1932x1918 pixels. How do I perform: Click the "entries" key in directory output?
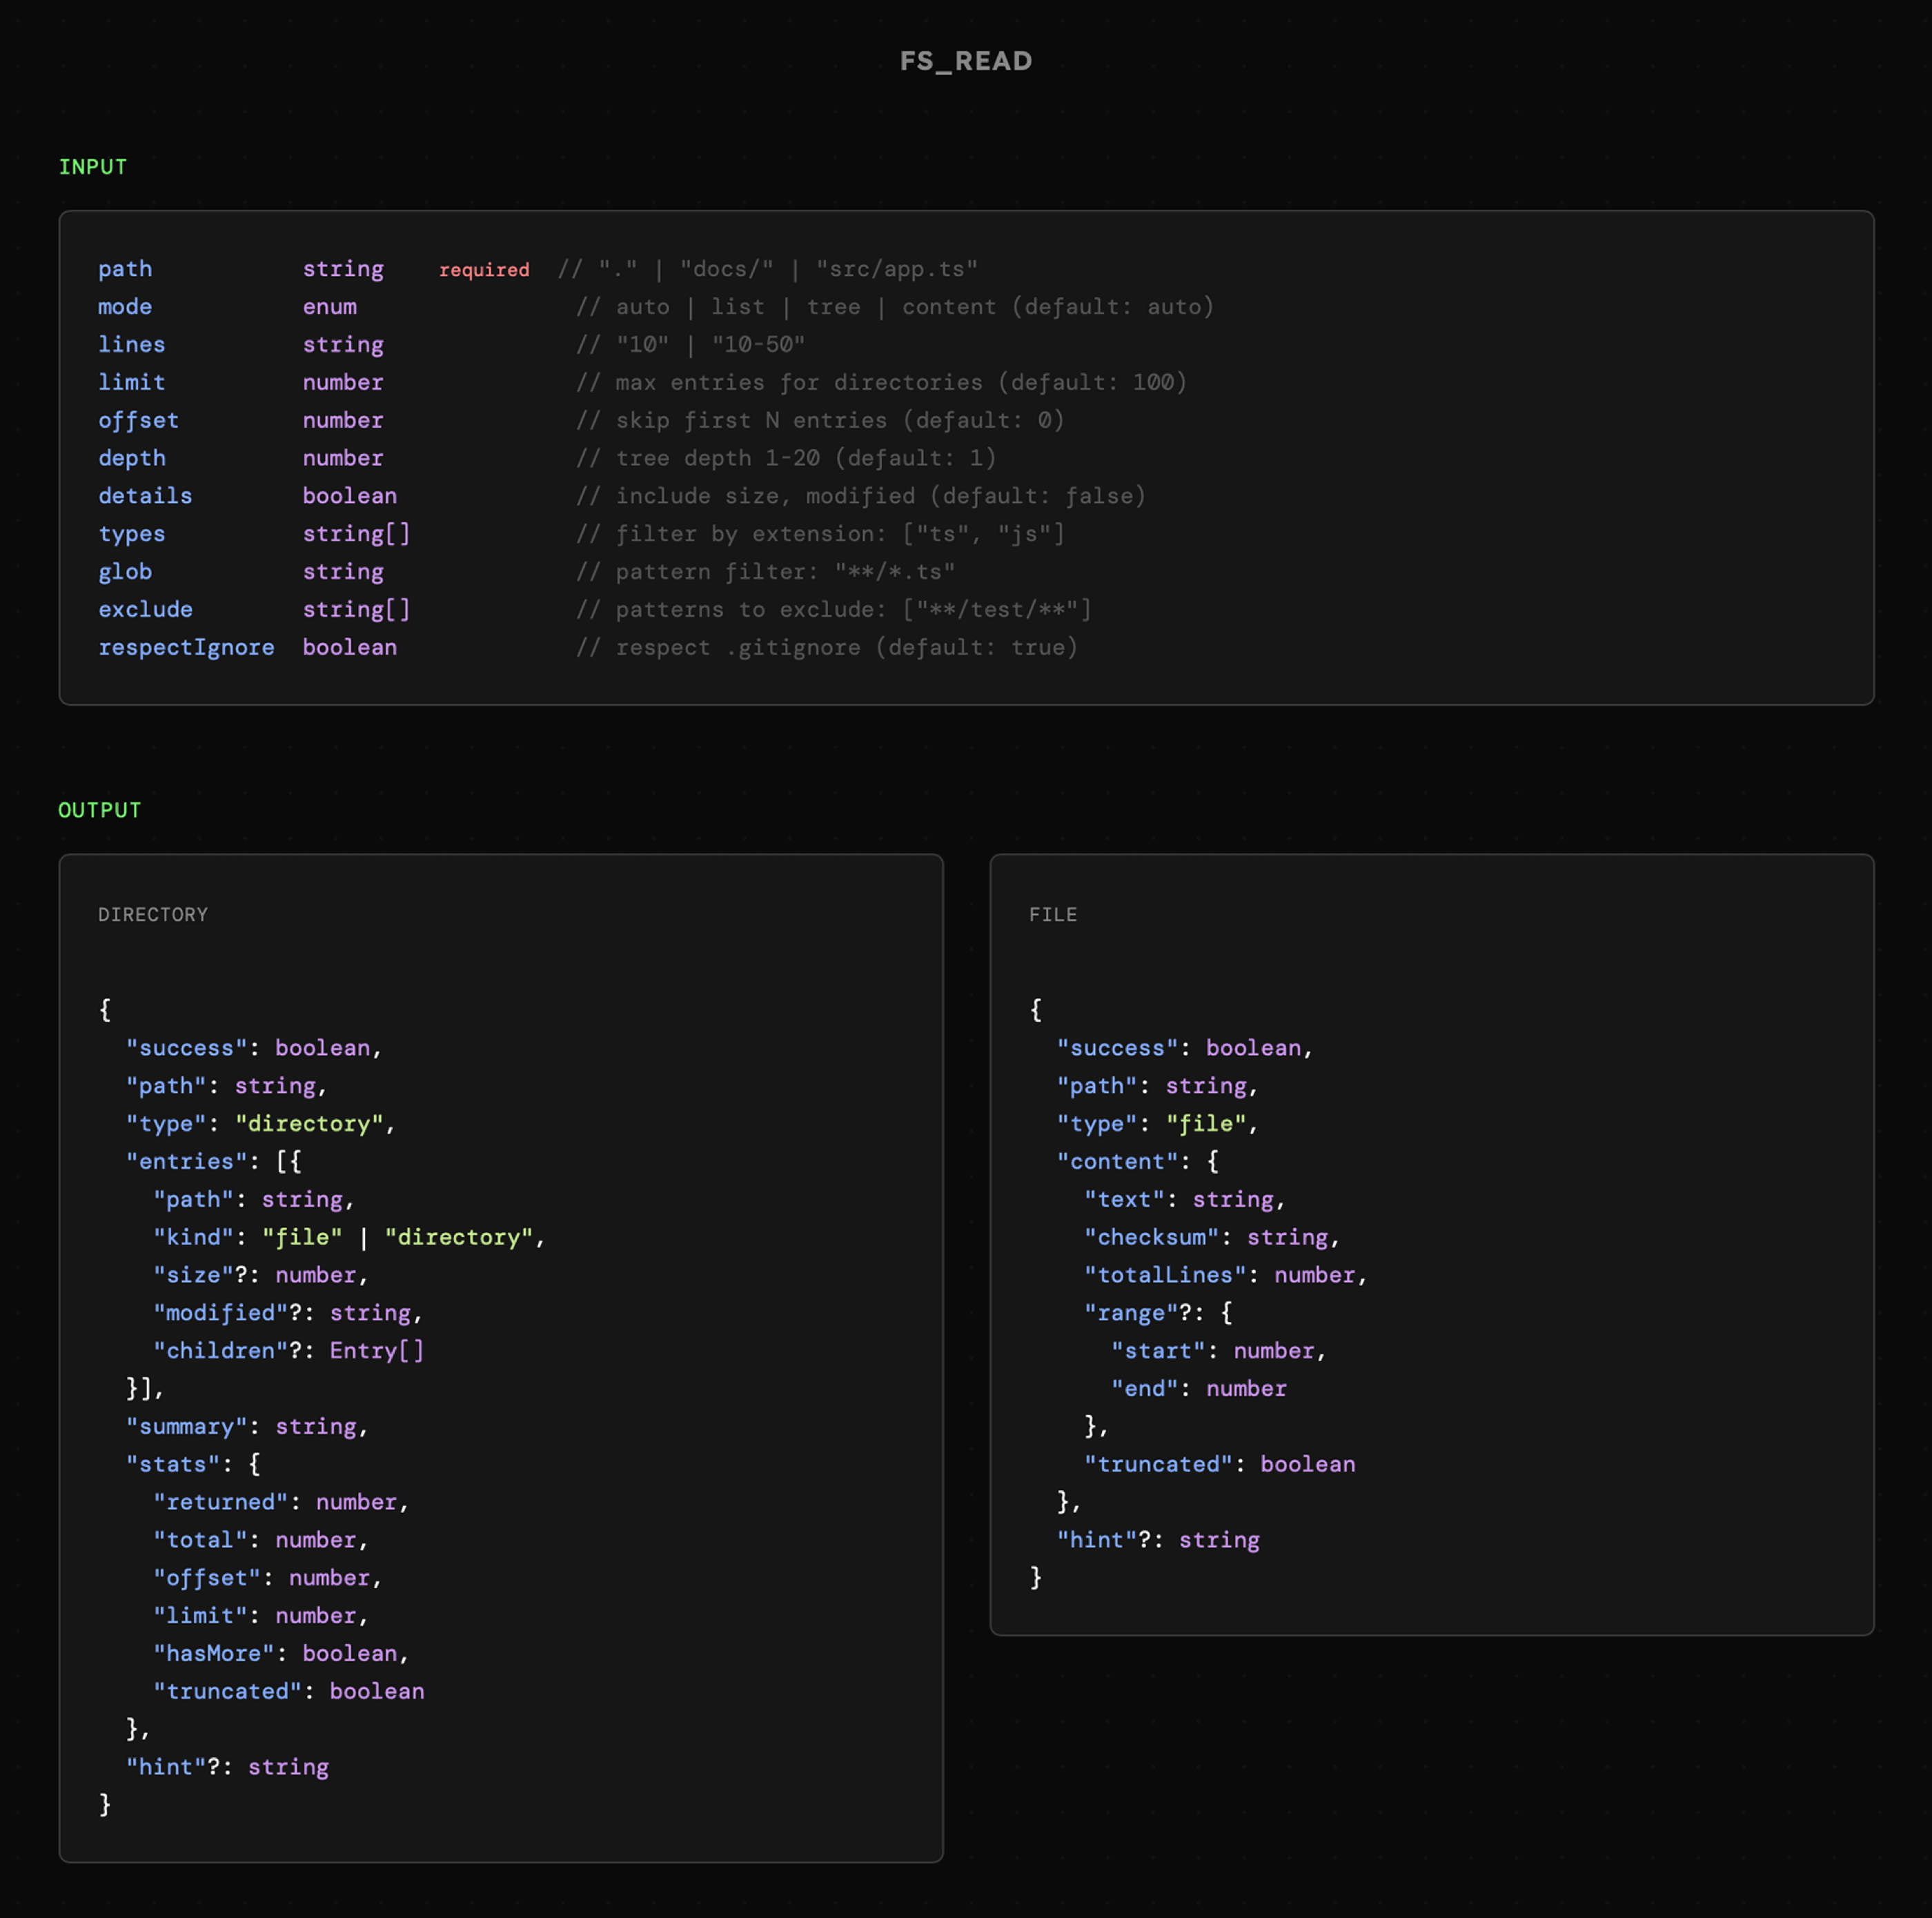(186, 1161)
